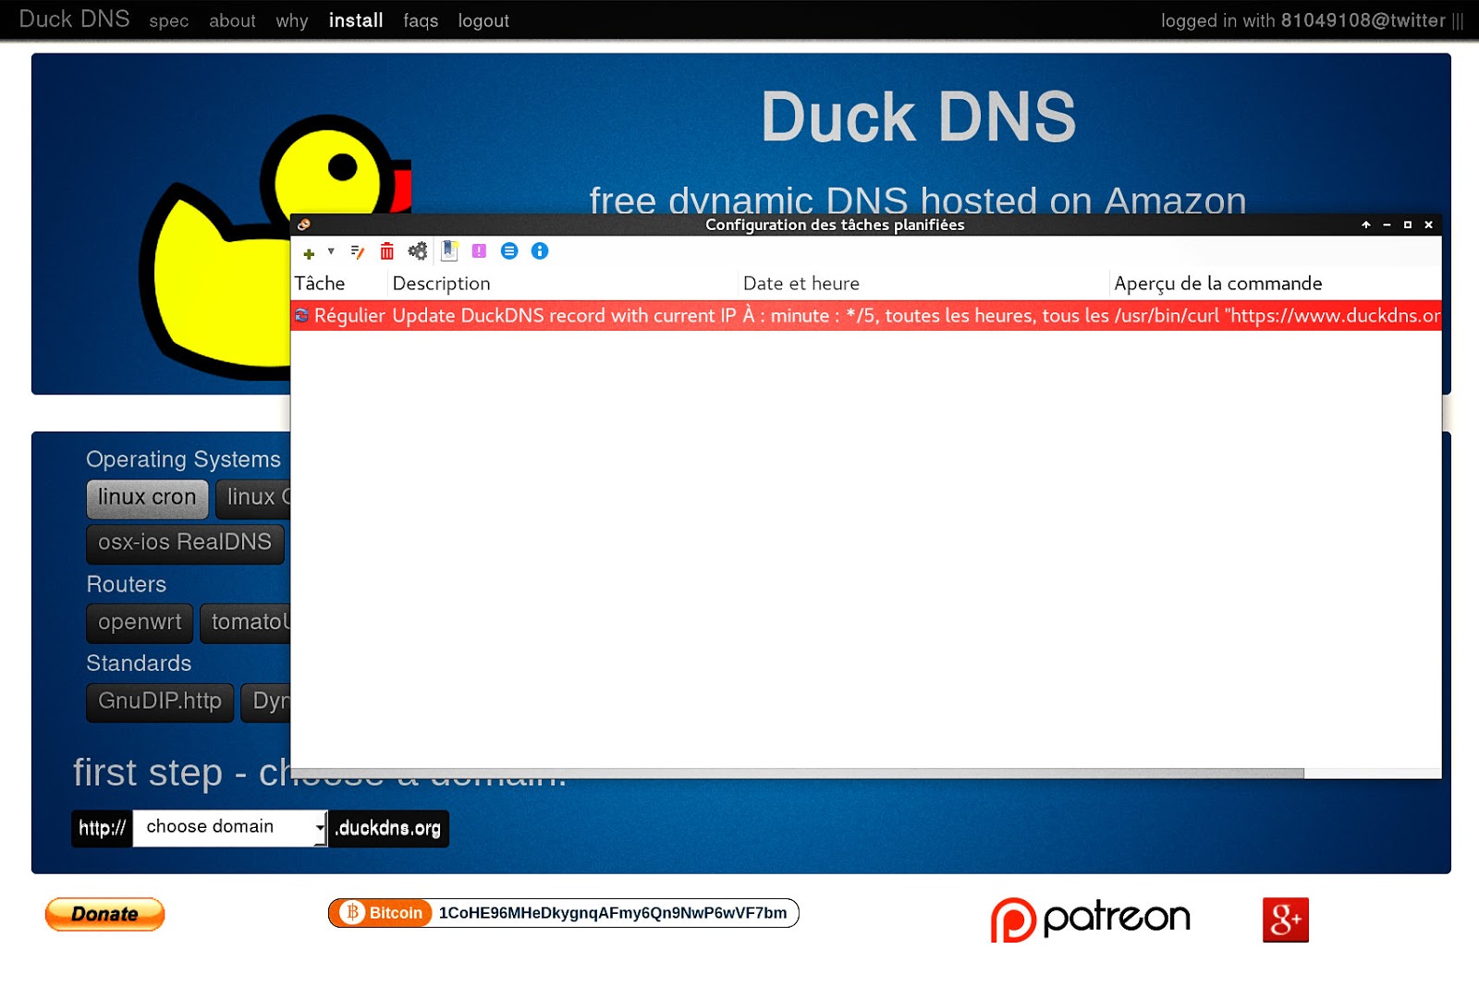This screenshot has height=986, width=1479.
Task: Maximize the Configuration des tâches planifiées window
Action: click(x=1408, y=225)
